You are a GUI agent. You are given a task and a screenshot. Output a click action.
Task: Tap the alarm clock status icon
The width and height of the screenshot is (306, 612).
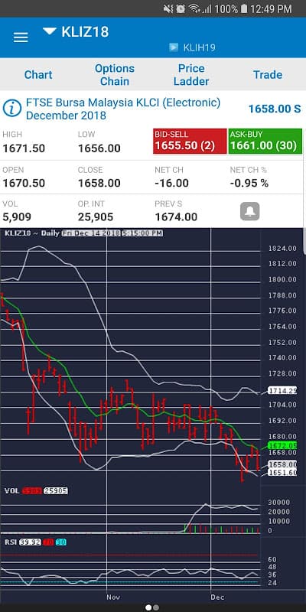coord(181,8)
